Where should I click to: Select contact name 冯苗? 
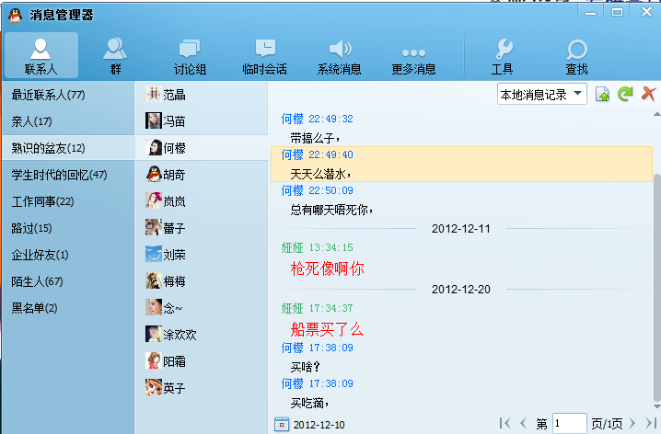[x=175, y=121]
